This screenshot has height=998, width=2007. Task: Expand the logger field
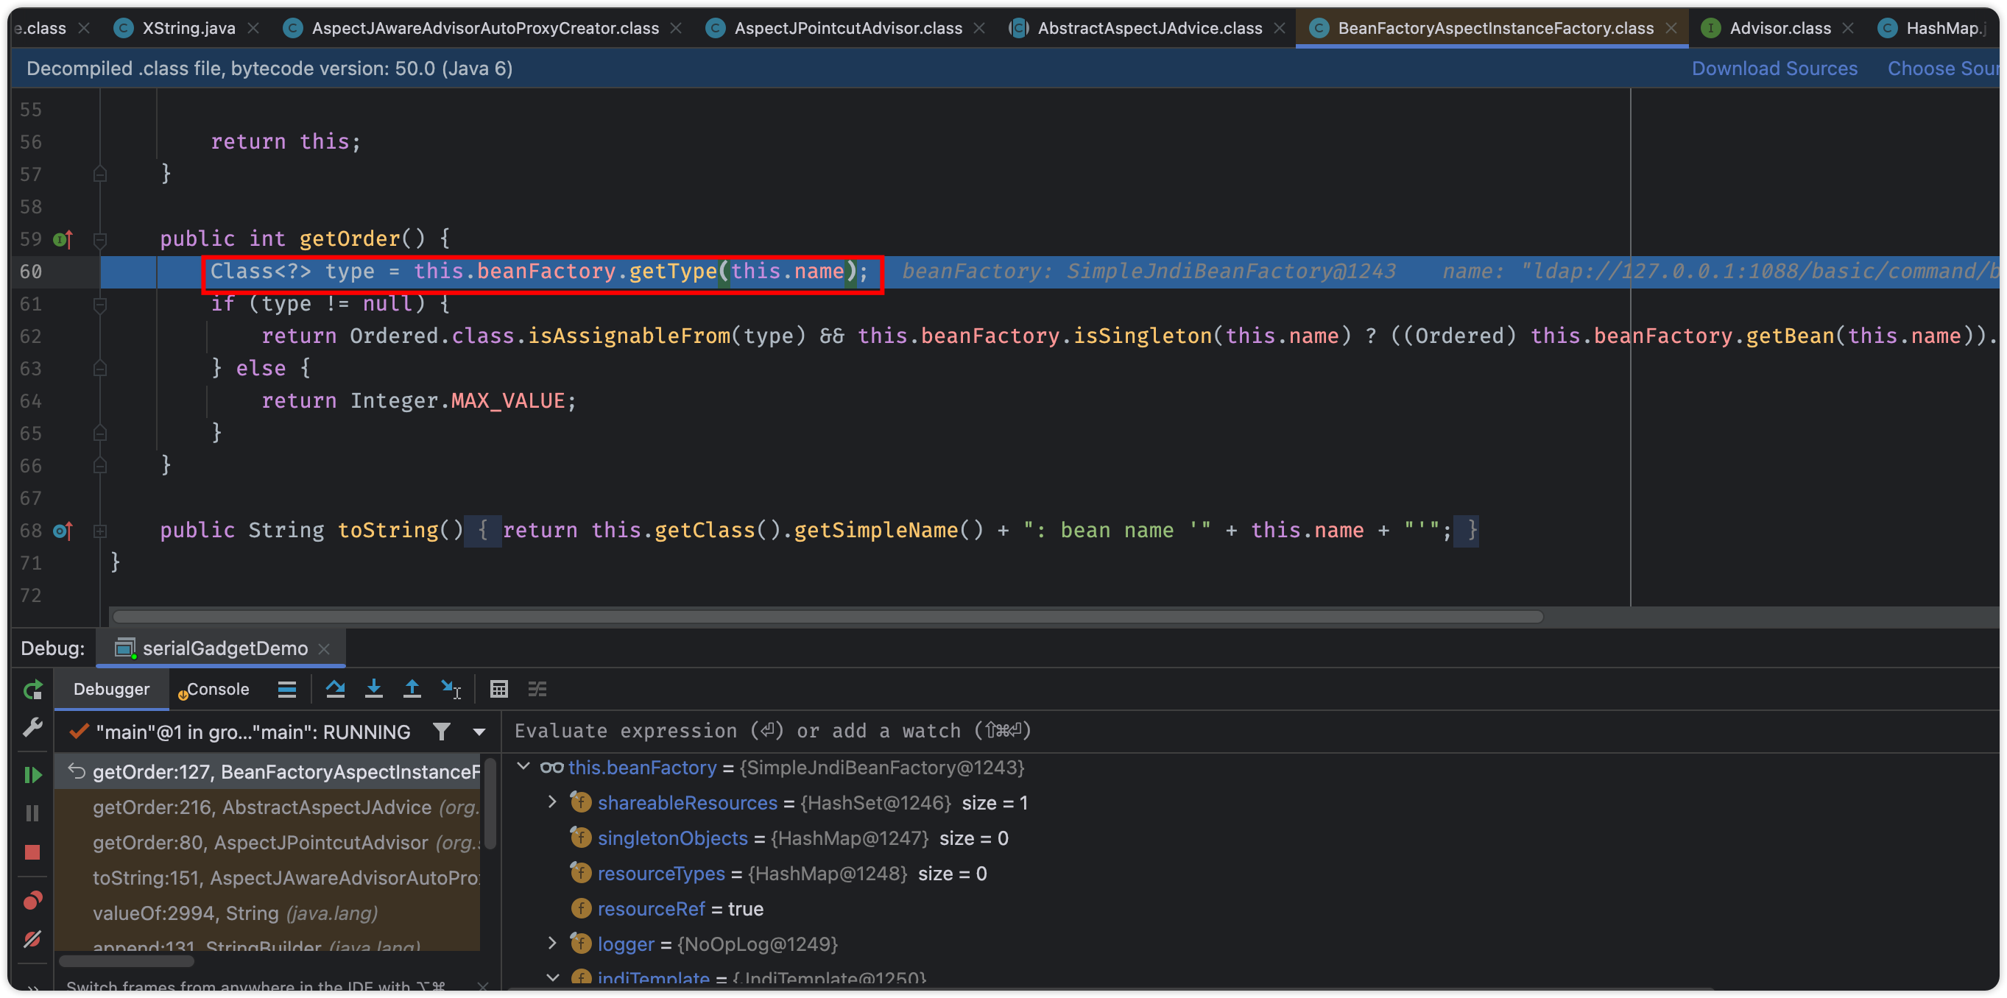[552, 944]
